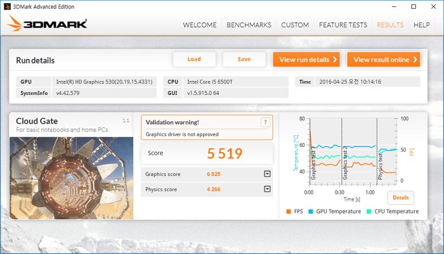This screenshot has height=254, width=444.
Task: Go to the CUSTOM tab
Action: pyautogui.click(x=295, y=25)
